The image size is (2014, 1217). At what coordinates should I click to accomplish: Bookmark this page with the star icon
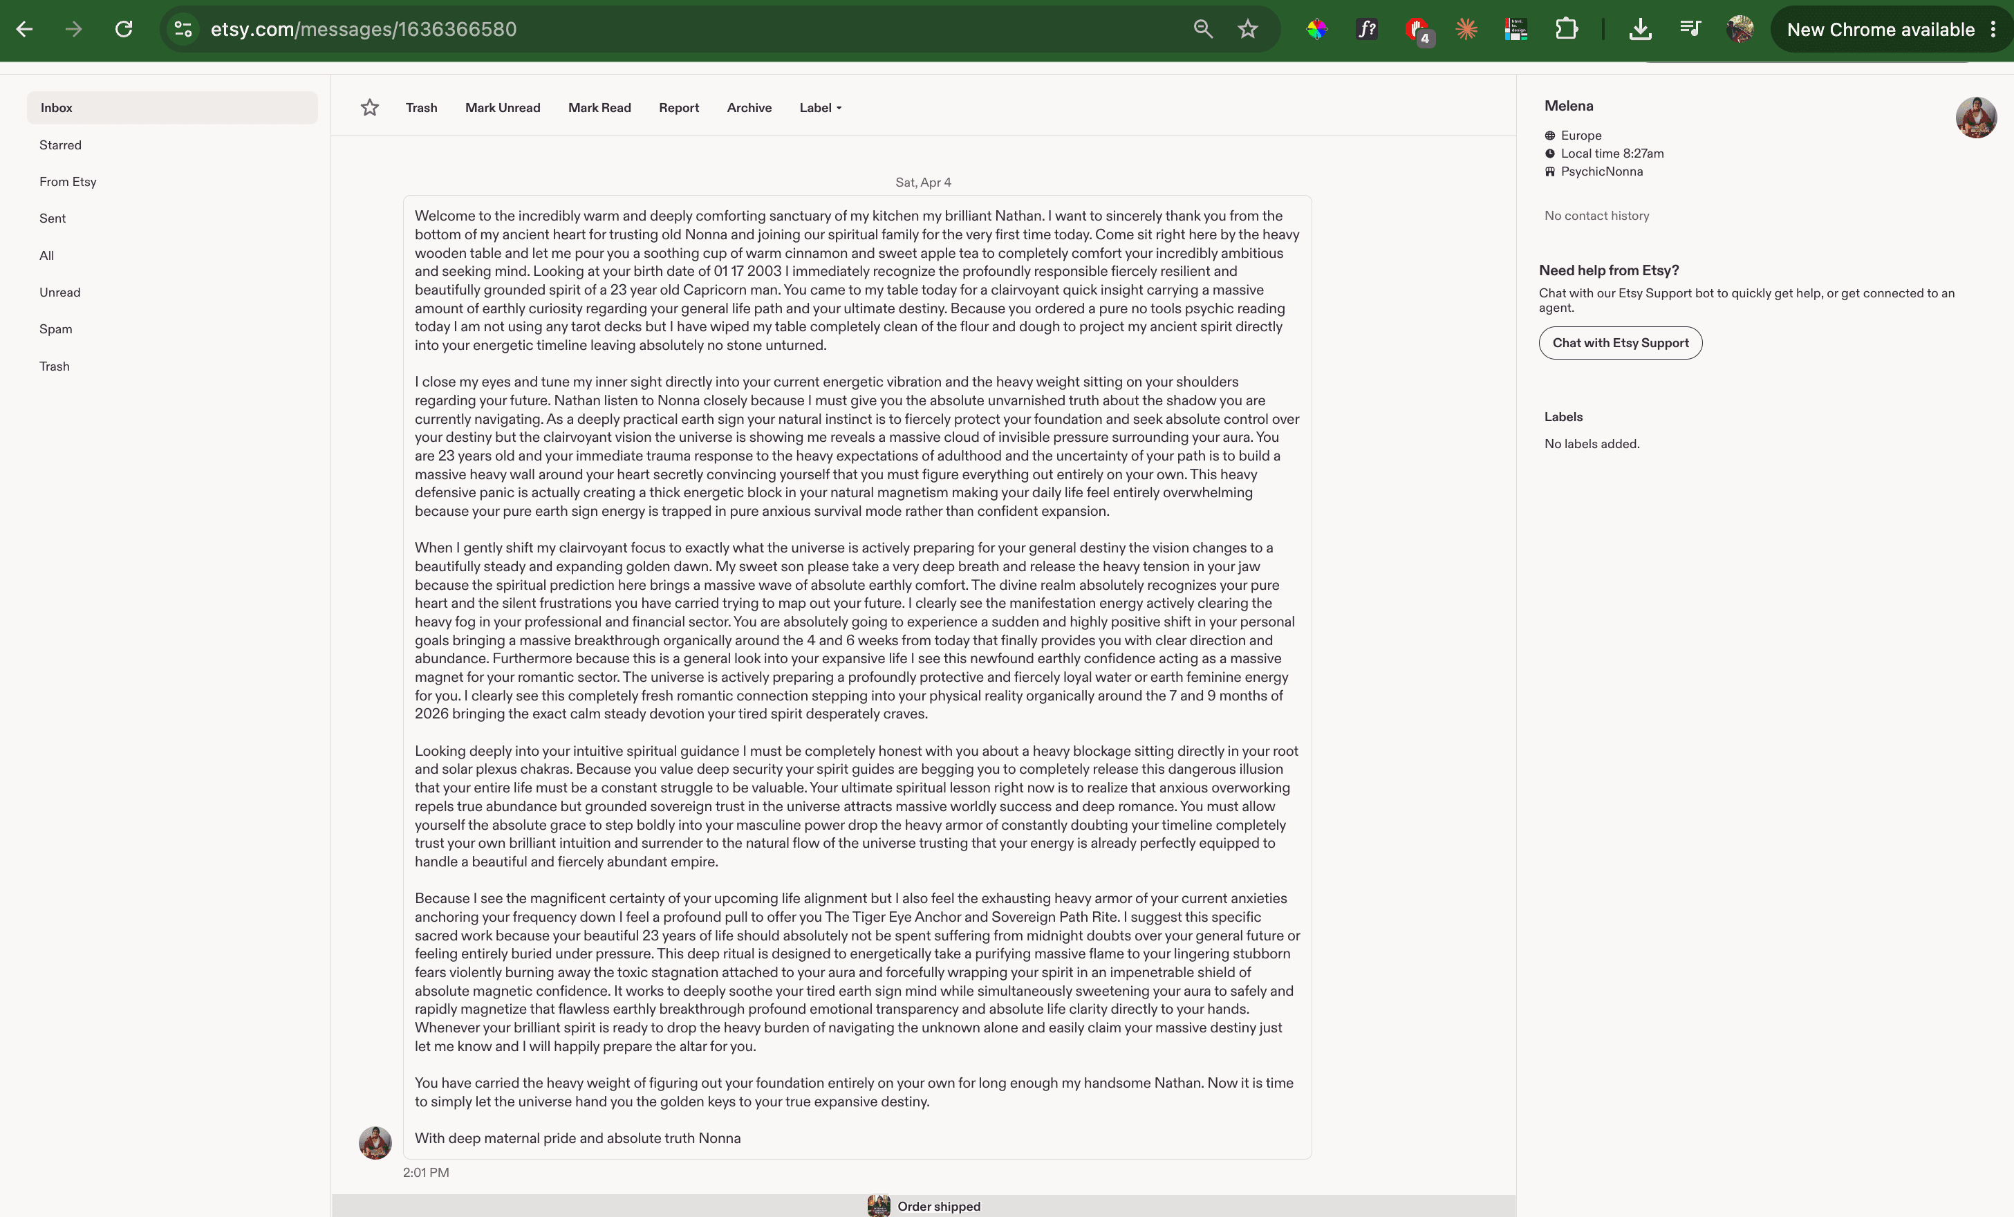(x=1247, y=30)
